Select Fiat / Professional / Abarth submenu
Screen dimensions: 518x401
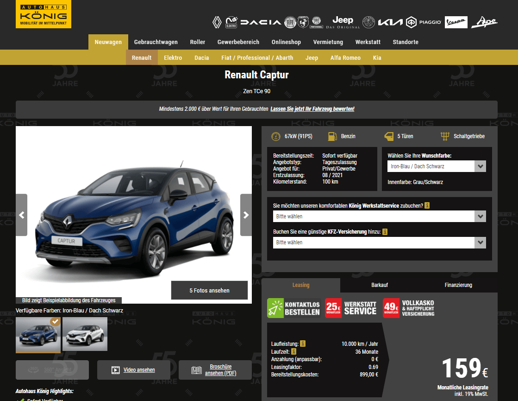pos(257,57)
